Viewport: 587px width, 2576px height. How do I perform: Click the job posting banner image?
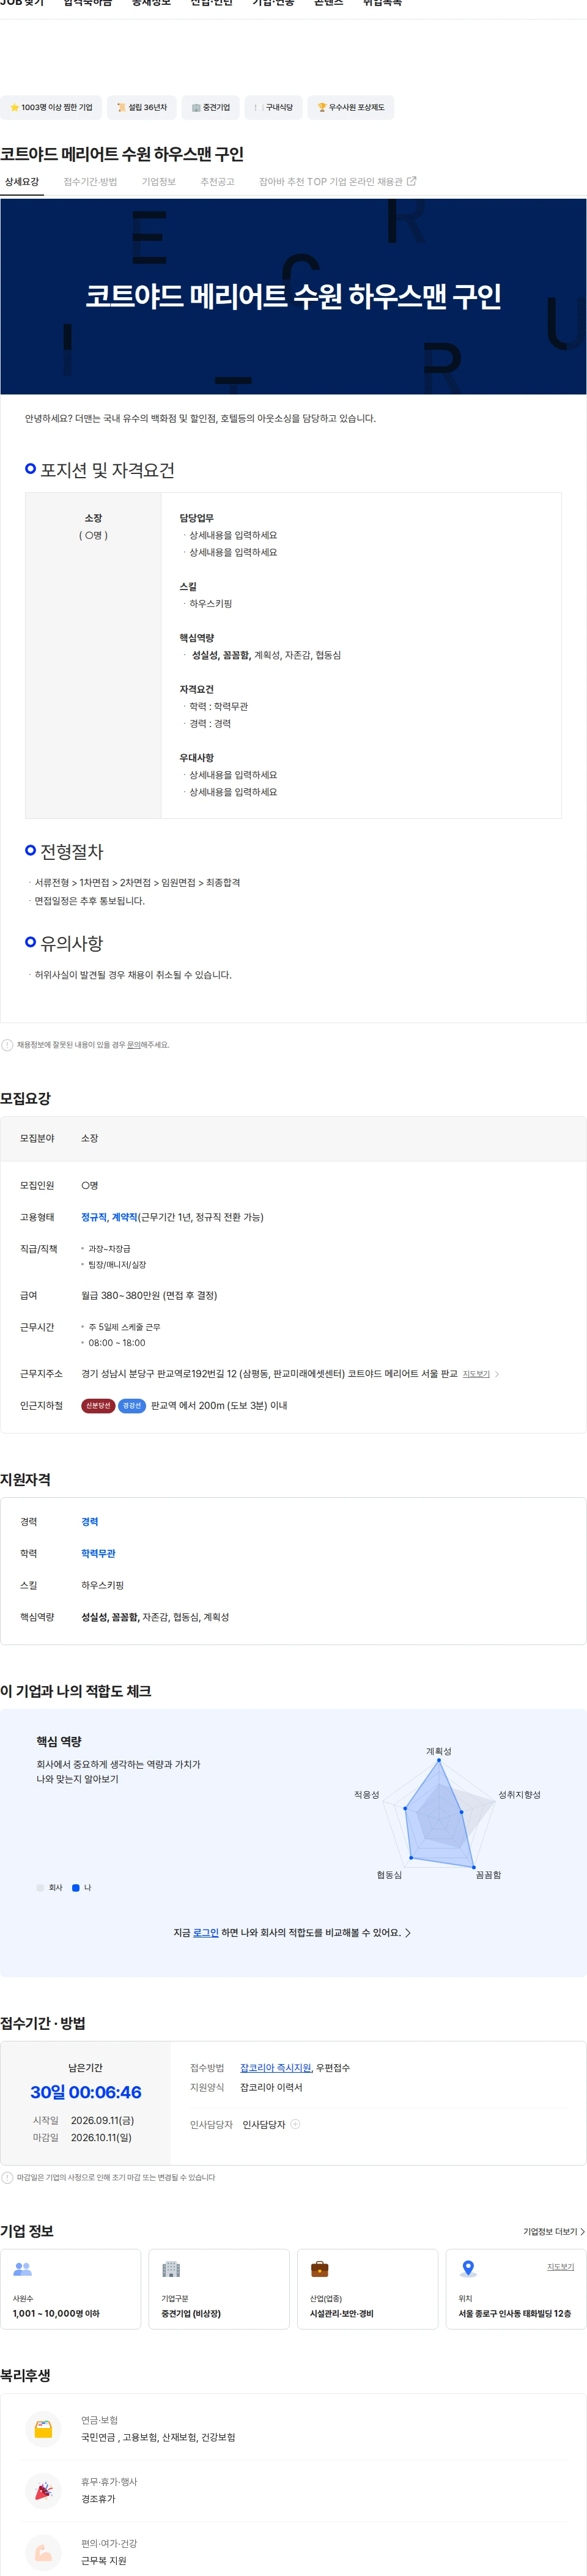click(293, 296)
